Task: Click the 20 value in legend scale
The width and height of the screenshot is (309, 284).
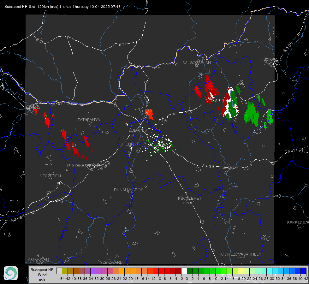Action: [x=243, y=279]
